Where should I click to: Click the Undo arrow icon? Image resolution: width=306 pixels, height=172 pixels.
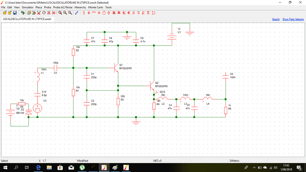click(x=23, y=13)
